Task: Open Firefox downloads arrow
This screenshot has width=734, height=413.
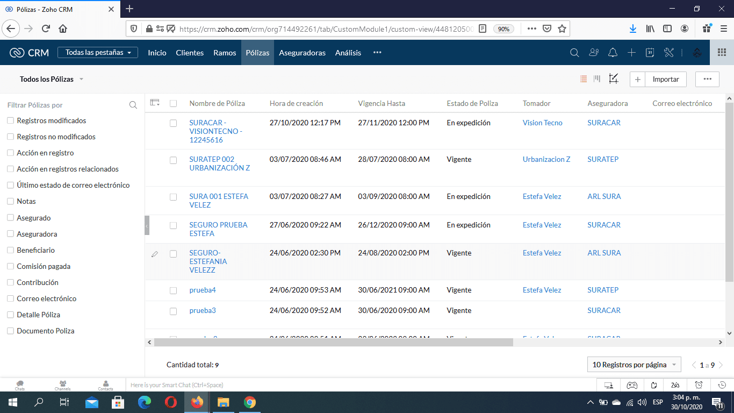Action: click(x=633, y=29)
